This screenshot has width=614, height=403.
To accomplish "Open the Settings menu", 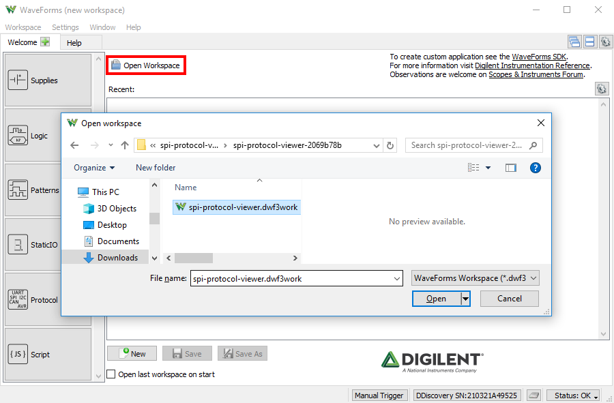I will [65, 27].
